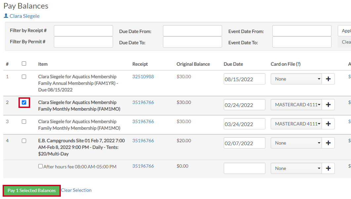Open receipt 35196766 in row 2

coord(143,102)
